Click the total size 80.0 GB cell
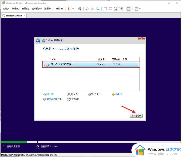182x157 pixels. 101,64
